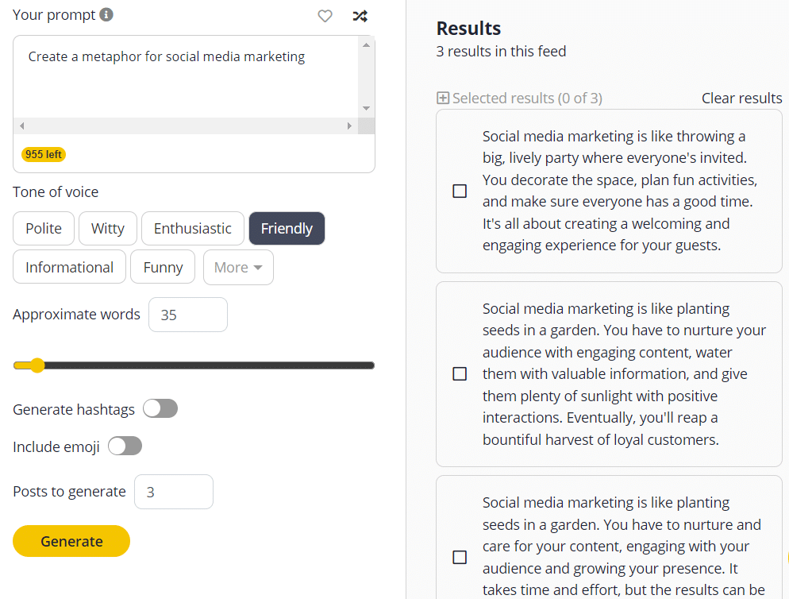Click the plus icon beside Selected results
The image size is (789, 599).
click(x=441, y=98)
